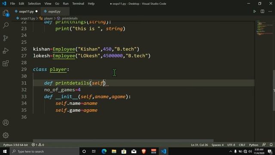Screen dimensions: 275x155
Task: Open player class breadcrumb dropdown
Action: (x=48, y=18)
